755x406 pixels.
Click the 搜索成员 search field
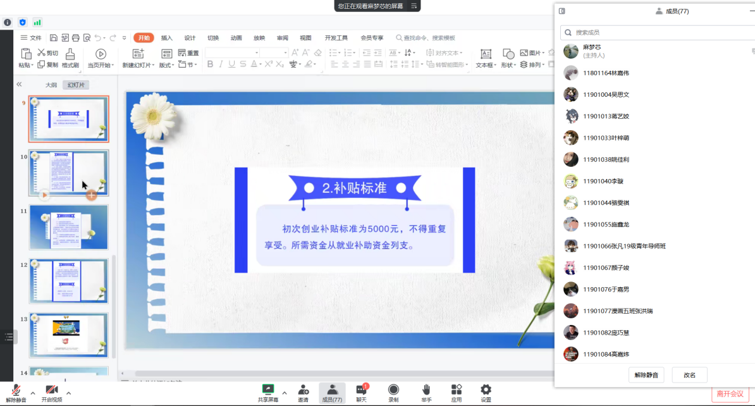pyautogui.click(x=658, y=32)
